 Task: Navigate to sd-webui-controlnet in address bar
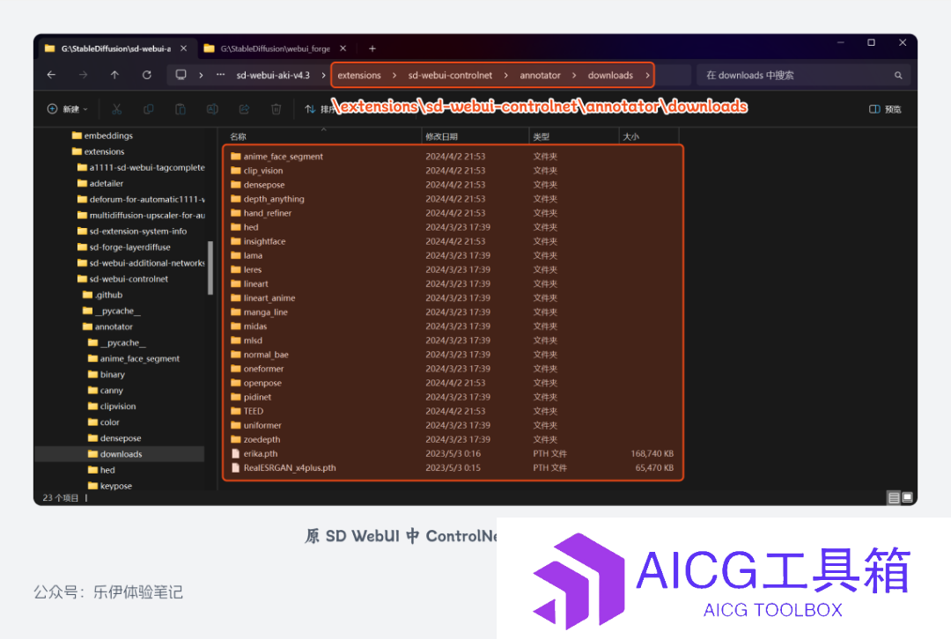click(450, 75)
